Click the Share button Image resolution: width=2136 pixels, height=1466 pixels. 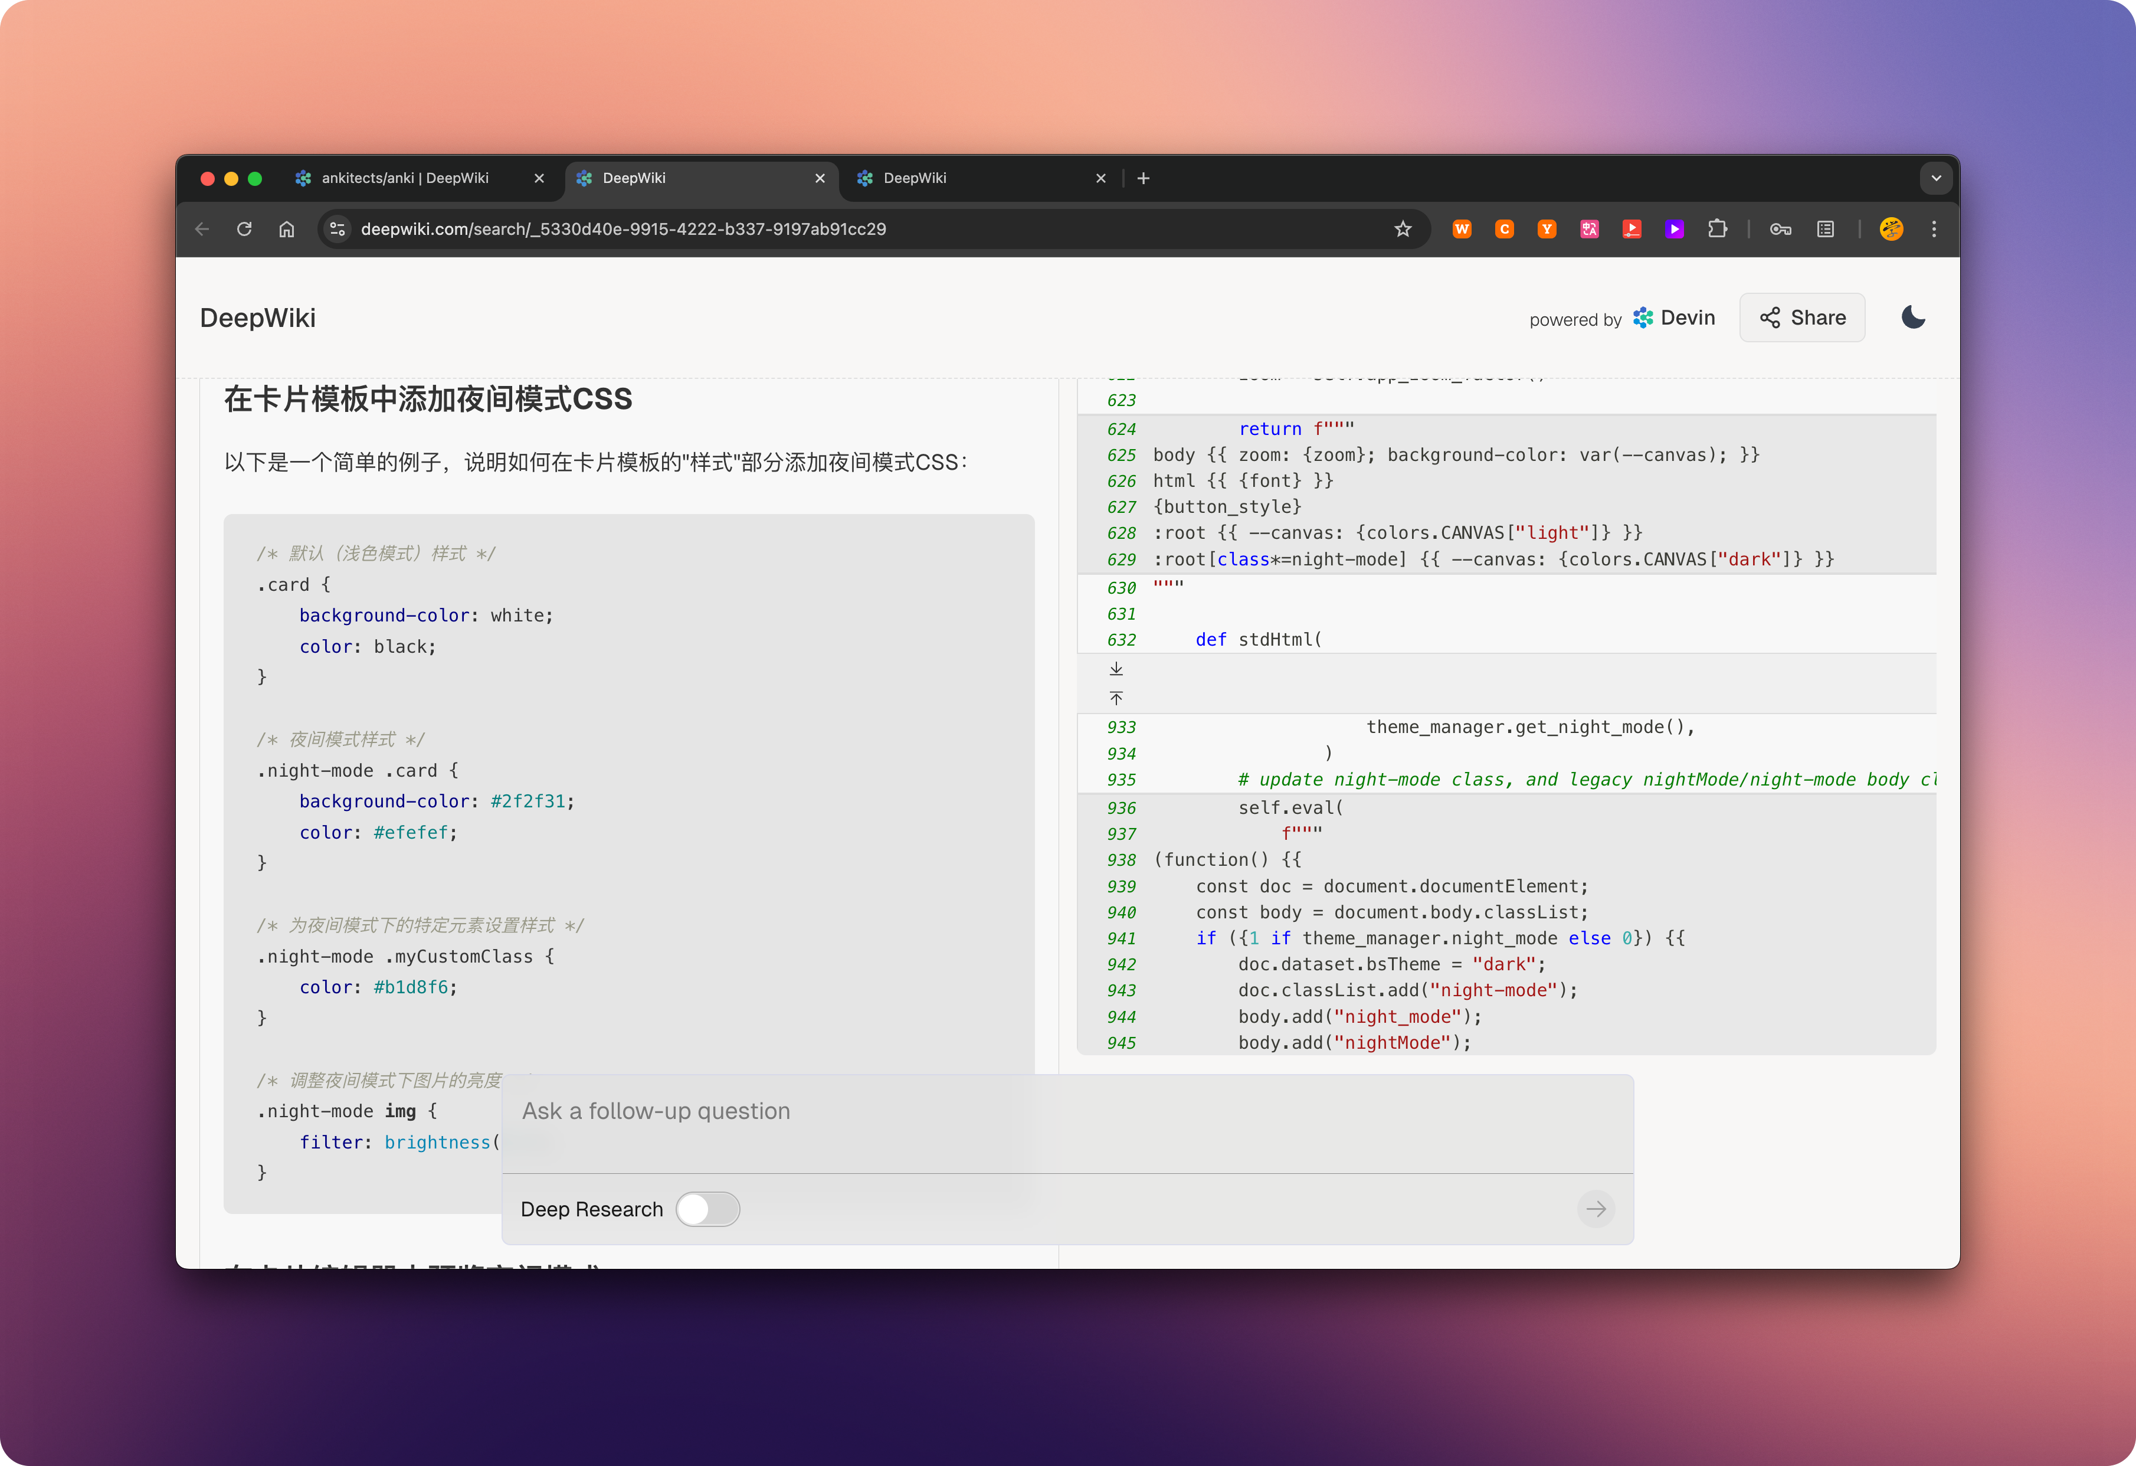[1801, 317]
